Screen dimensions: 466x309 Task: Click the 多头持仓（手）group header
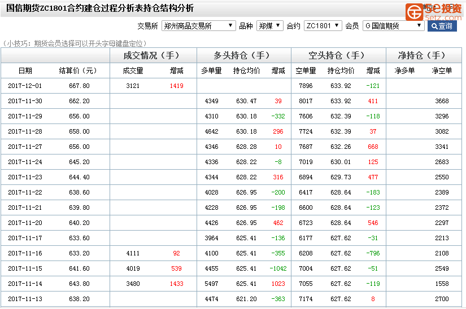coord(243,55)
